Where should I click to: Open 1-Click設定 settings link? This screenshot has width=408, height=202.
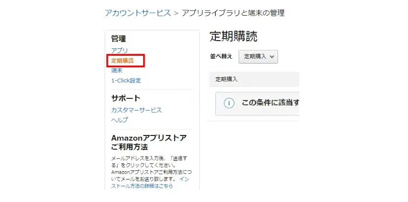126,81
